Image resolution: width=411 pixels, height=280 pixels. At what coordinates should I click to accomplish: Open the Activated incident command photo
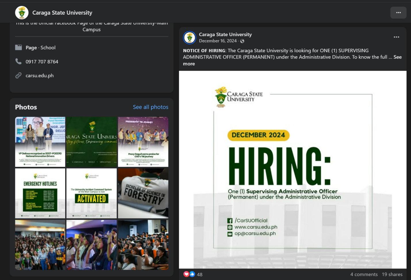tap(91, 193)
